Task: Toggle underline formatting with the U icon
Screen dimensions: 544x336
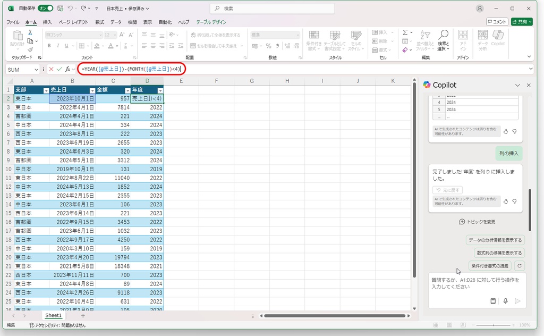Action: click(66, 46)
